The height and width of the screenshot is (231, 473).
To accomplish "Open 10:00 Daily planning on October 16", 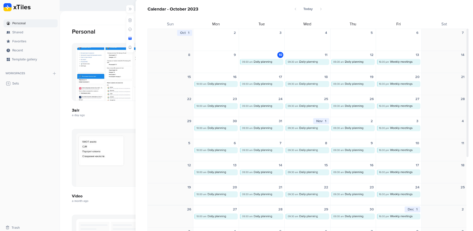I will [x=216, y=84].
